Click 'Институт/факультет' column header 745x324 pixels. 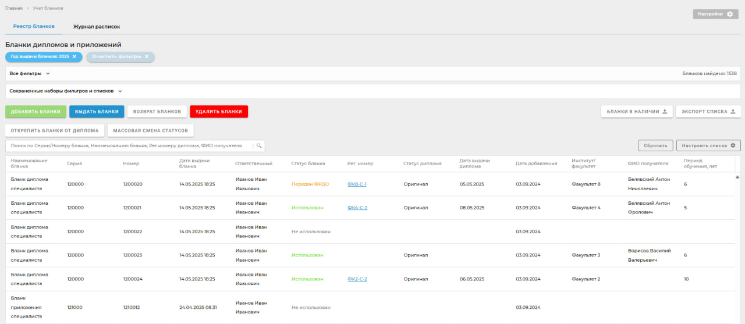click(584, 163)
